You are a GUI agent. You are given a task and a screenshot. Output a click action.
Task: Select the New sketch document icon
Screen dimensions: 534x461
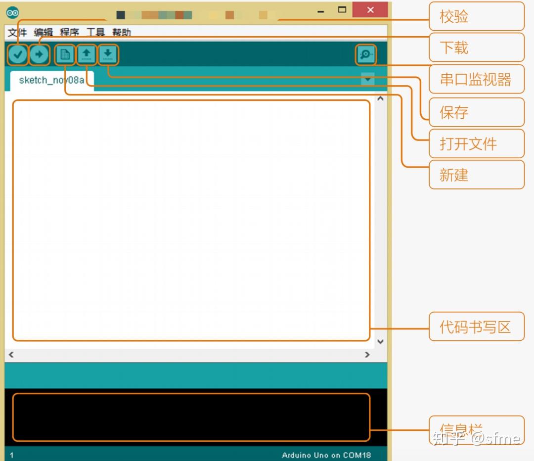tap(64, 54)
